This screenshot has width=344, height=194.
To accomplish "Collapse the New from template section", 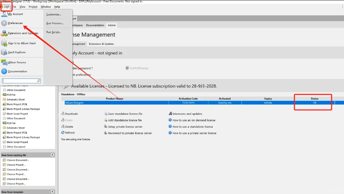I will click(52, 192).
